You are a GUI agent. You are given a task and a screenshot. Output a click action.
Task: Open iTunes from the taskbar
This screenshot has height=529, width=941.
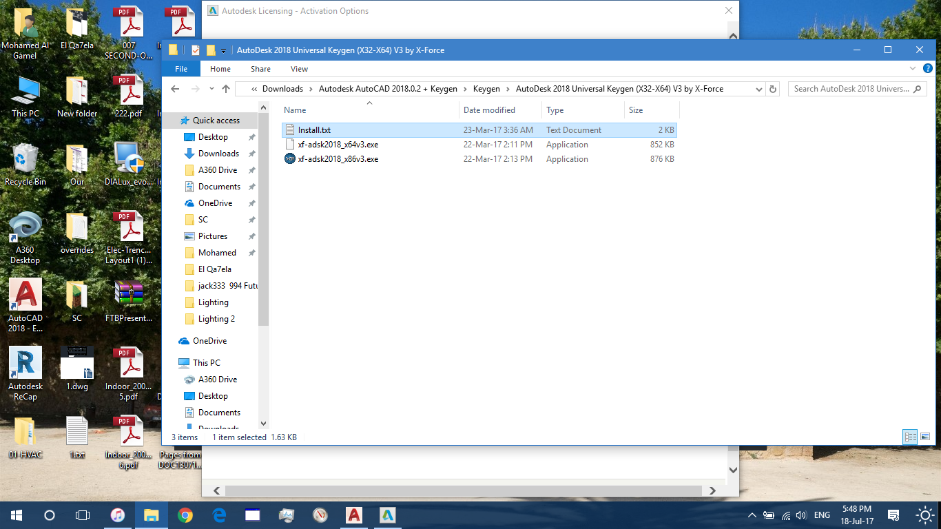coord(118,515)
